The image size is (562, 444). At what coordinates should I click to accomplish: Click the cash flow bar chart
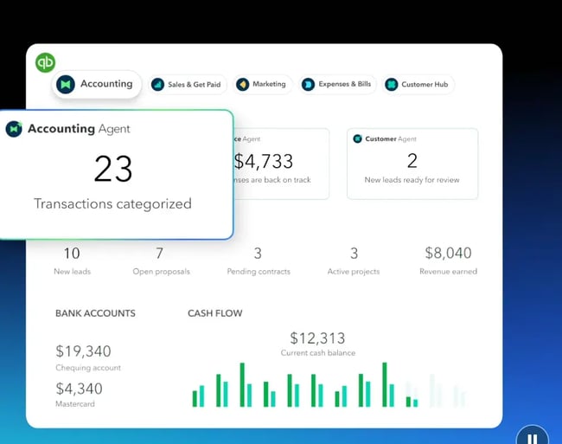click(329, 384)
